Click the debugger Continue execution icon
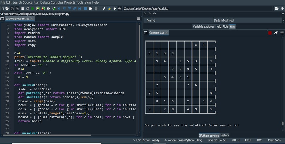The image size is (285, 144). [x=80, y=8]
